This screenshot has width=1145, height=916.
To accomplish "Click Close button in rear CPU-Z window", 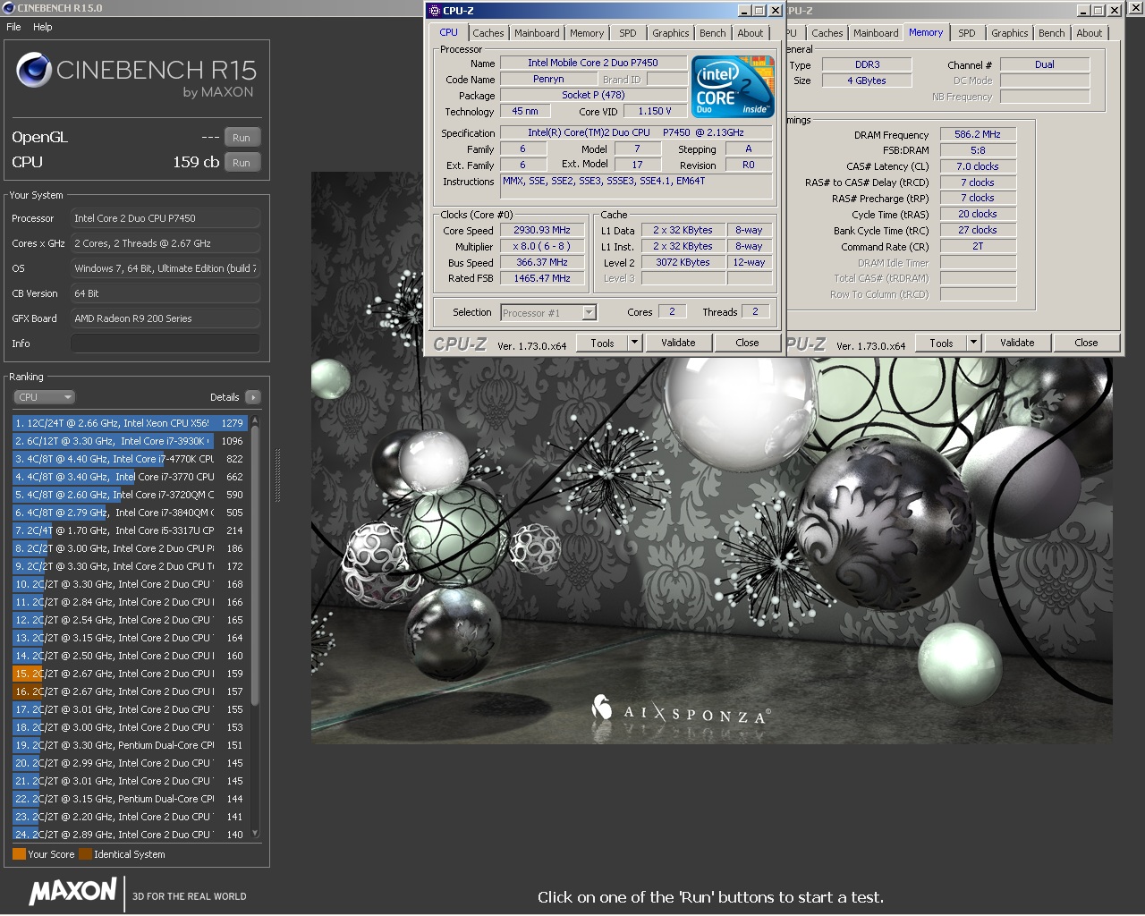I will pos(1086,343).
